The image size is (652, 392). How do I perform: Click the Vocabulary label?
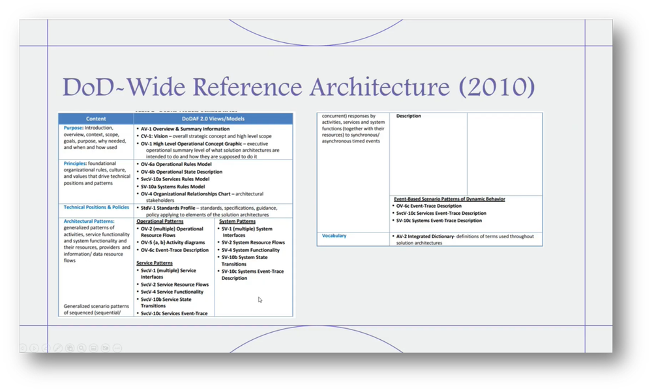click(x=334, y=236)
